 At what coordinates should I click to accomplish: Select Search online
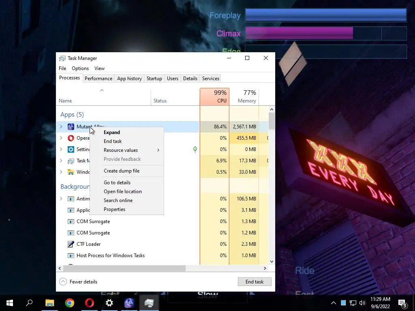(127, 200)
